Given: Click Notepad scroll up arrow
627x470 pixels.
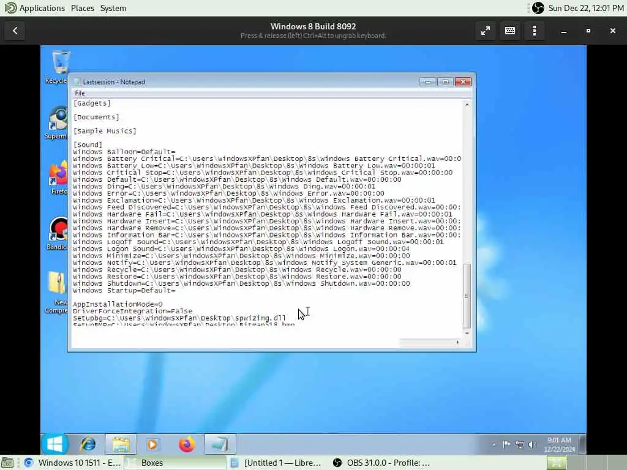Looking at the screenshot, I should [x=467, y=104].
